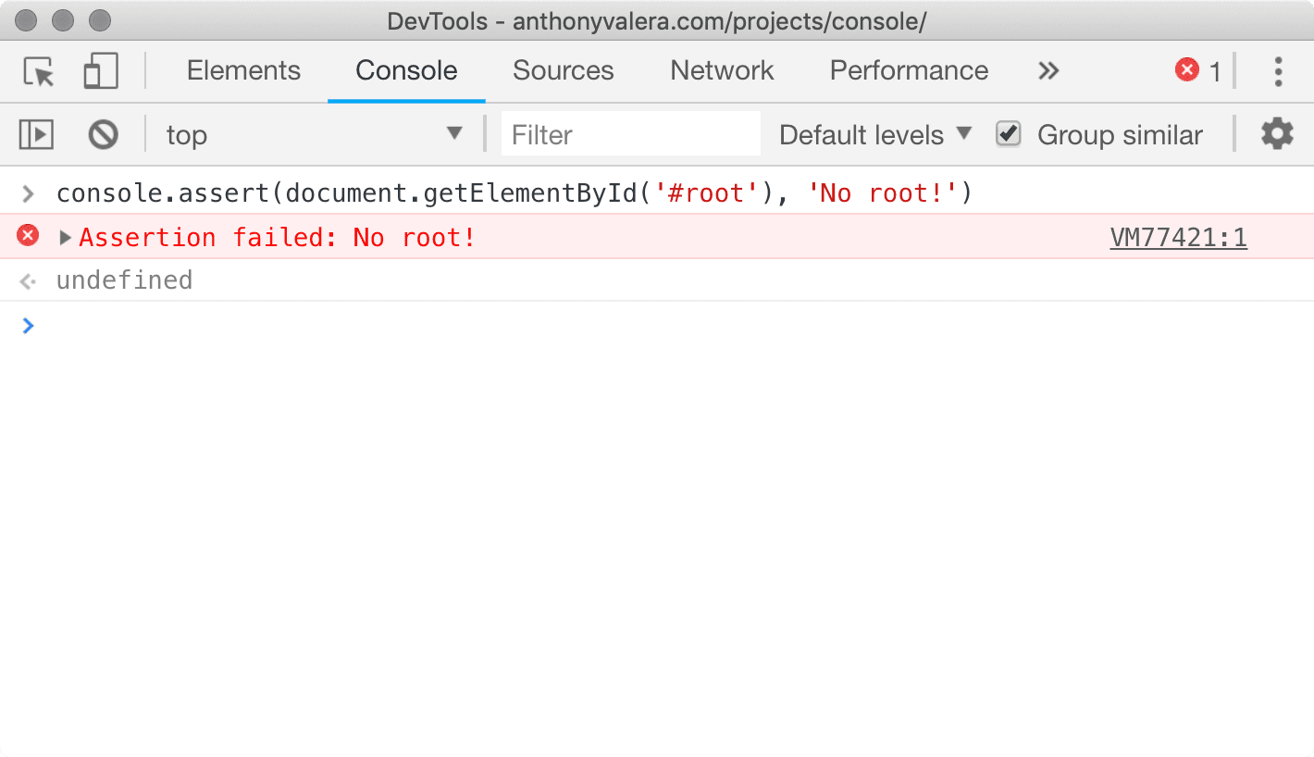Open the JavaScript context dropdown showing top
This screenshot has height=757, width=1314.
click(x=315, y=133)
